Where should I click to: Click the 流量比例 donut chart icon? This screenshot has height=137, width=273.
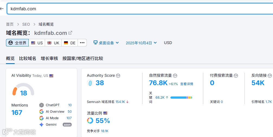90,121
